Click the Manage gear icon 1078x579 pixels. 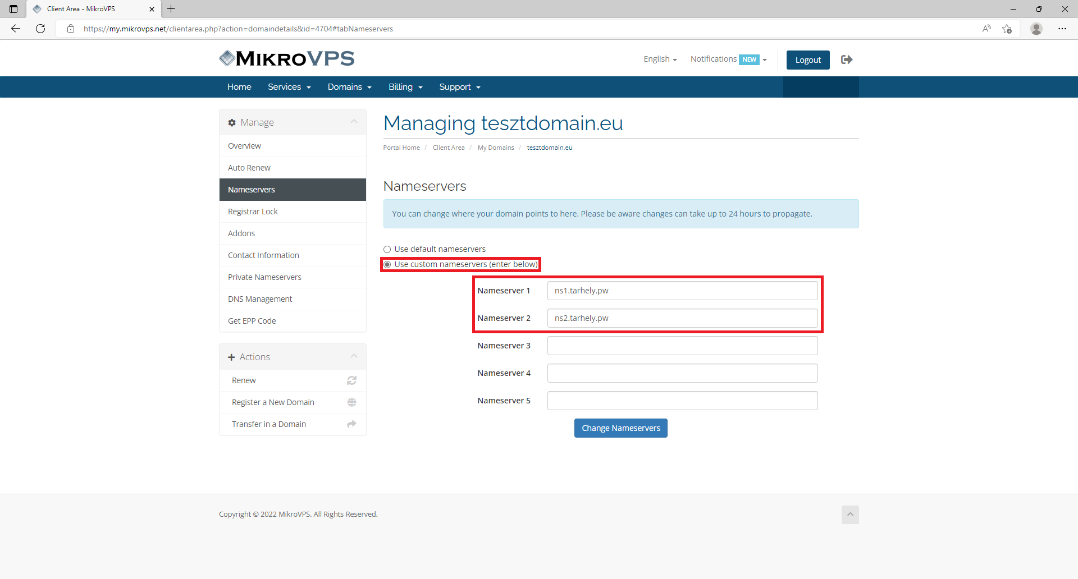(x=232, y=122)
